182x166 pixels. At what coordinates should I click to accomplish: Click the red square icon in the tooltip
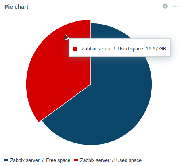(75, 49)
